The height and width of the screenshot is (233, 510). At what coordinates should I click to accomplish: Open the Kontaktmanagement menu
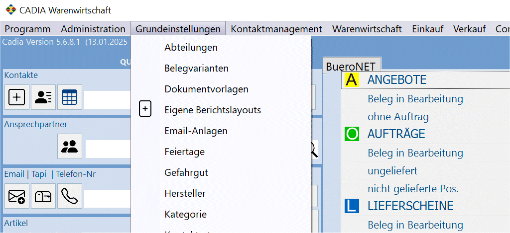pyautogui.click(x=276, y=29)
